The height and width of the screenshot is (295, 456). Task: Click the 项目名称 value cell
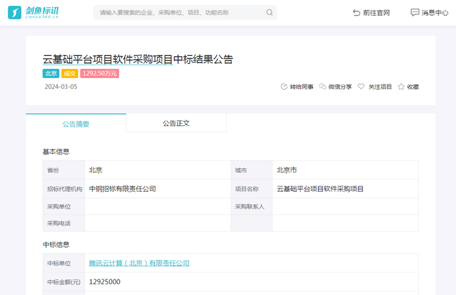click(345, 189)
